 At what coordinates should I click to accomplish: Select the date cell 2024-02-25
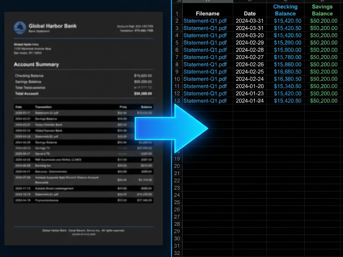pyautogui.click(x=250, y=72)
